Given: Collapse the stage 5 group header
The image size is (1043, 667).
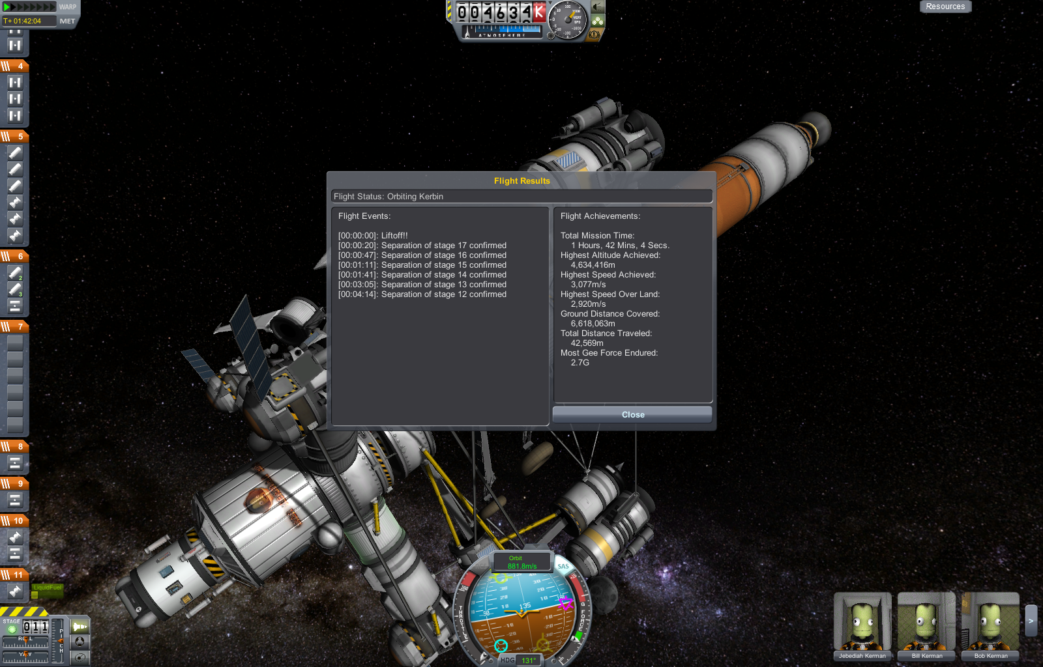Looking at the screenshot, I should 14,136.
